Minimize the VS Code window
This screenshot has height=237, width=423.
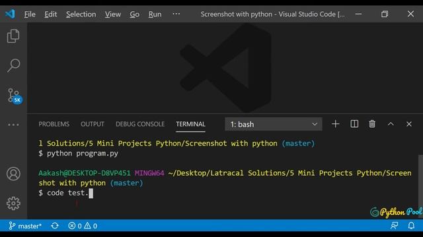tap(358, 14)
